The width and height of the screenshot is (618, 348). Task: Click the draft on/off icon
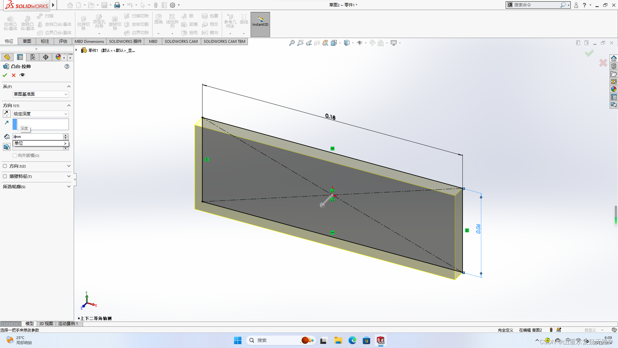point(6,147)
